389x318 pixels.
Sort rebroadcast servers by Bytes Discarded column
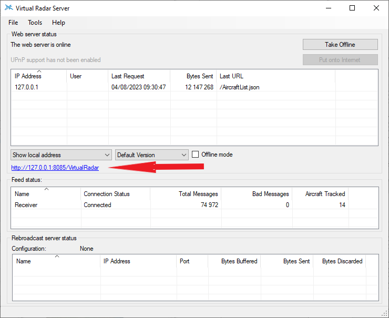click(339, 261)
